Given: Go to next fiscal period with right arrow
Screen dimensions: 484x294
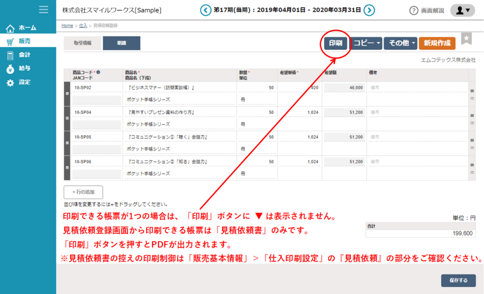Looking at the screenshot, I should [370, 10].
